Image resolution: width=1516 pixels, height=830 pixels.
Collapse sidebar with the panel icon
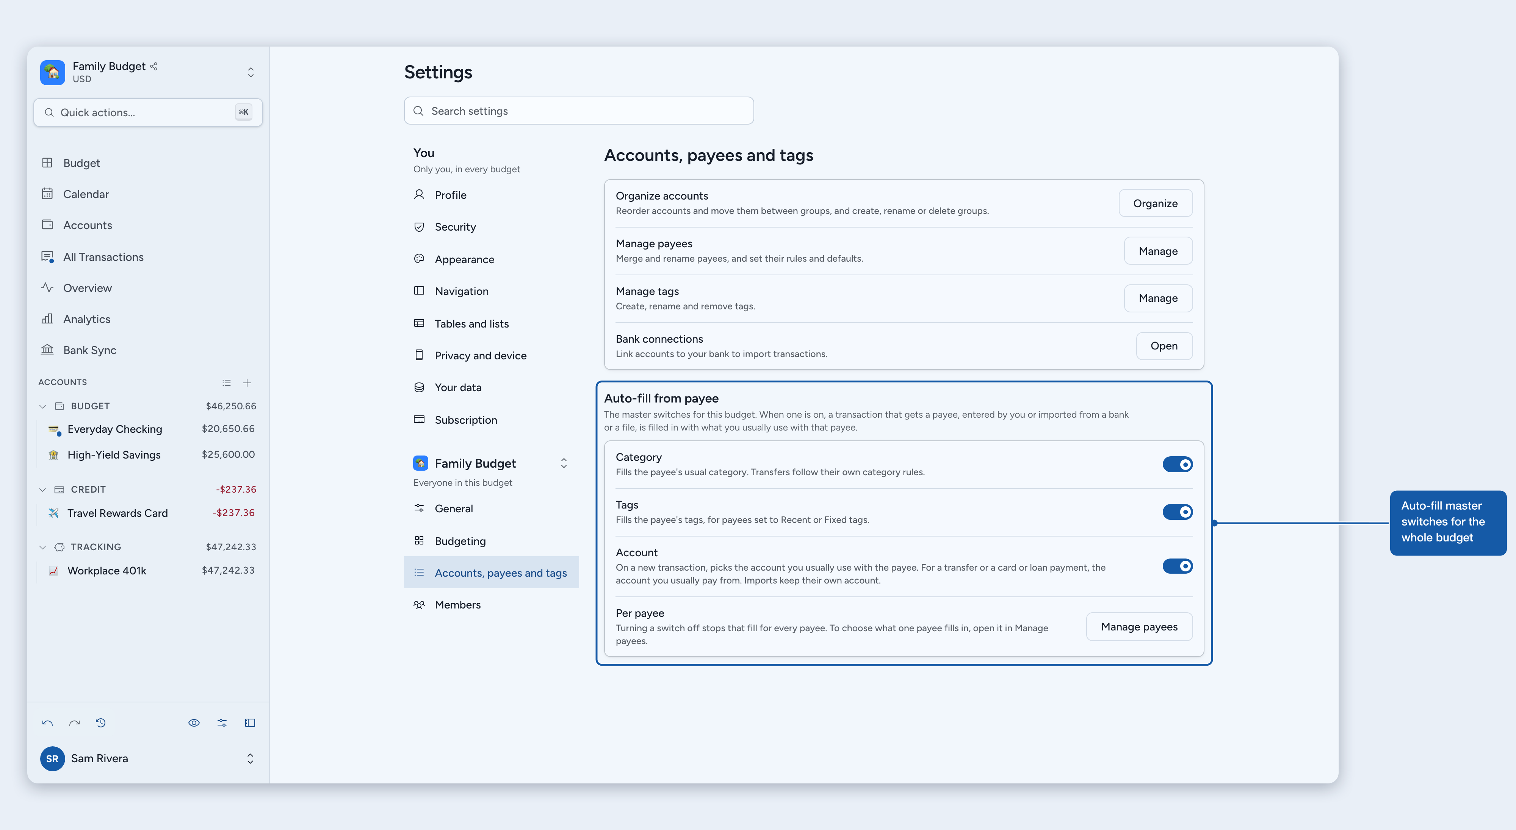[250, 723]
